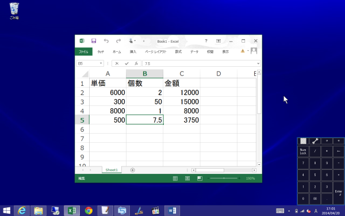Expand the formula bar
The image size is (345, 216).
(x=258, y=63)
